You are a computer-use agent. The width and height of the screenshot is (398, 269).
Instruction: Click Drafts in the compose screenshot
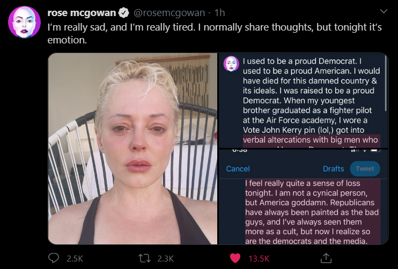(333, 169)
